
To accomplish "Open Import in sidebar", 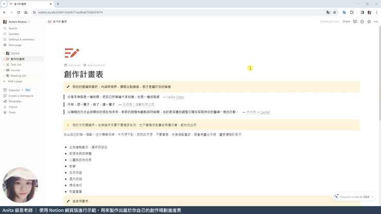I will point(13,107).
